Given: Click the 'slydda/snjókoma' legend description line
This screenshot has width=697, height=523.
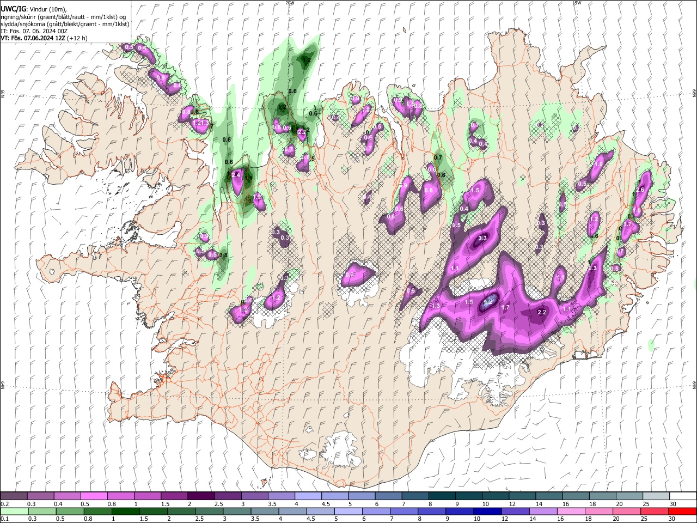Looking at the screenshot, I should coord(65,23).
